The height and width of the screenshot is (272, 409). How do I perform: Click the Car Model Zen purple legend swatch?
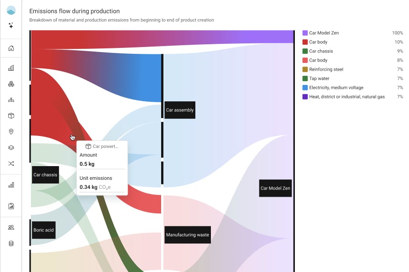(x=305, y=33)
